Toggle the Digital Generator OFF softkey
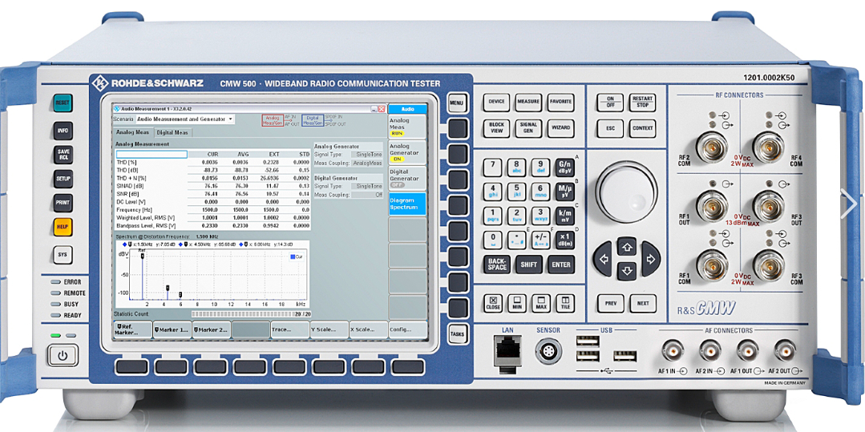 [x=406, y=177]
